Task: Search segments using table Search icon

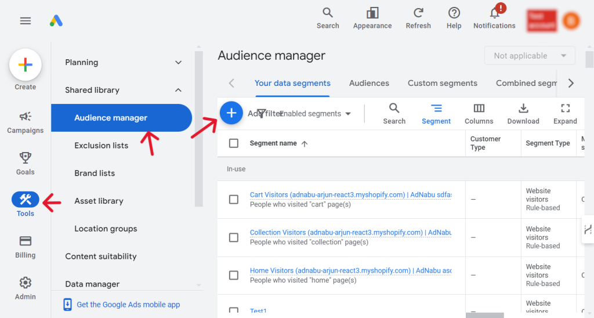Action: [x=394, y=114]
